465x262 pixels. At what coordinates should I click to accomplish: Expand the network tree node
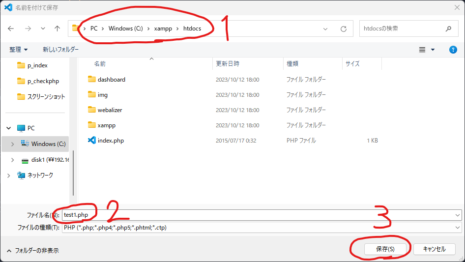9,175
